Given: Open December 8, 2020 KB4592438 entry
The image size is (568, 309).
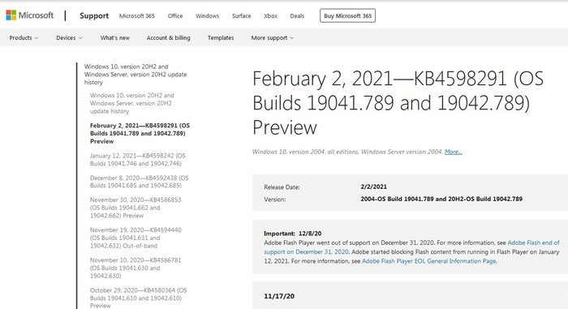Looking at the screenshot, I should click(139, 182).
